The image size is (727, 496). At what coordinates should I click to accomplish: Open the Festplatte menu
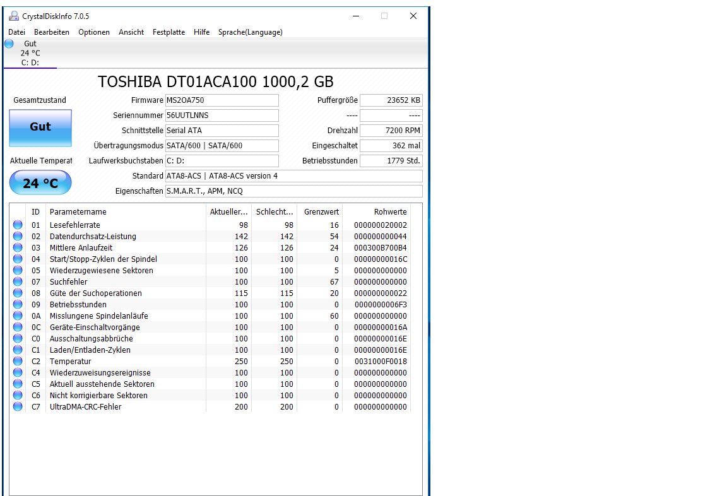pyautogui.click(x=168, y=32)
